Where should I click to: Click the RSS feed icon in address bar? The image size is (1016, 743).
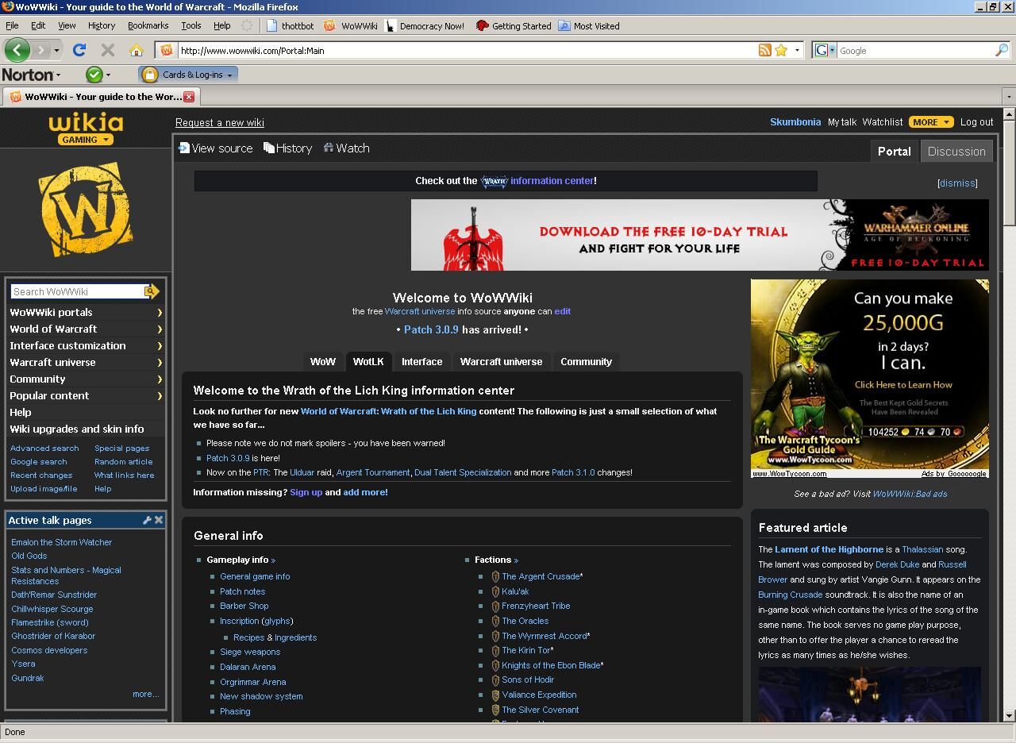[x=764, y=50]
